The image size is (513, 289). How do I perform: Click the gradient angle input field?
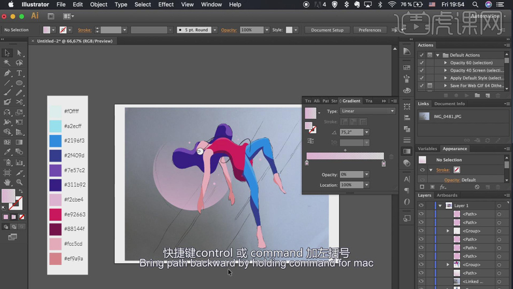(351, 132)
